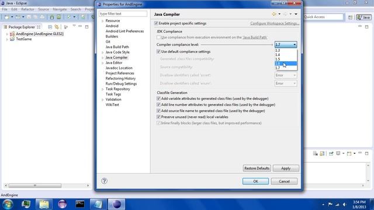Click the Android SDK Manager toolbar icon
Screen dimensions: 374x210
click(x=52, y=17)
